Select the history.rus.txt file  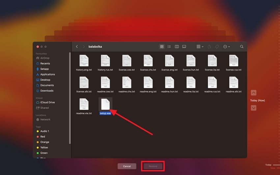(x=105, y=63)
